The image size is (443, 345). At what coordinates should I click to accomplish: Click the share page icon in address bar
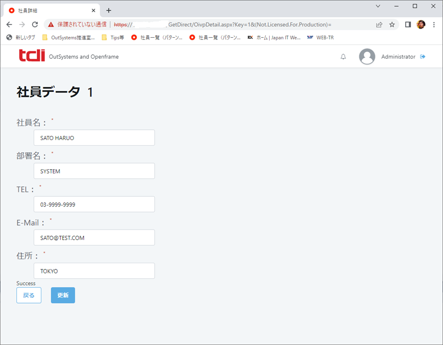coord(379,25)
